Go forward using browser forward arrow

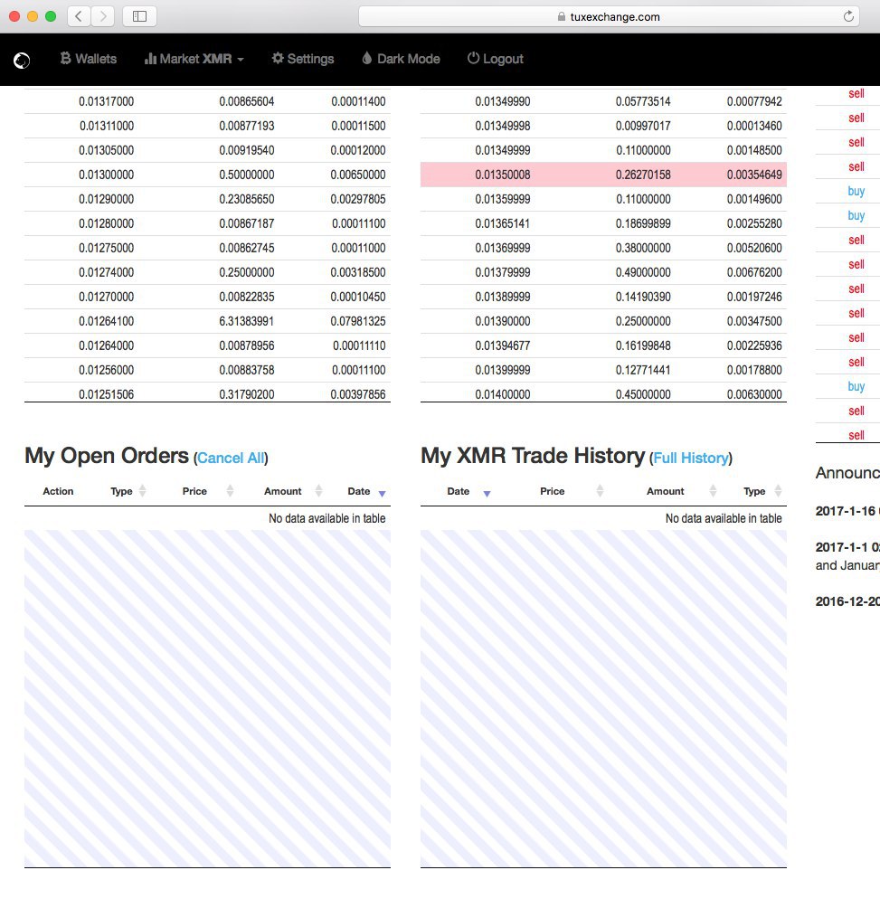click(x=103, y=16)
